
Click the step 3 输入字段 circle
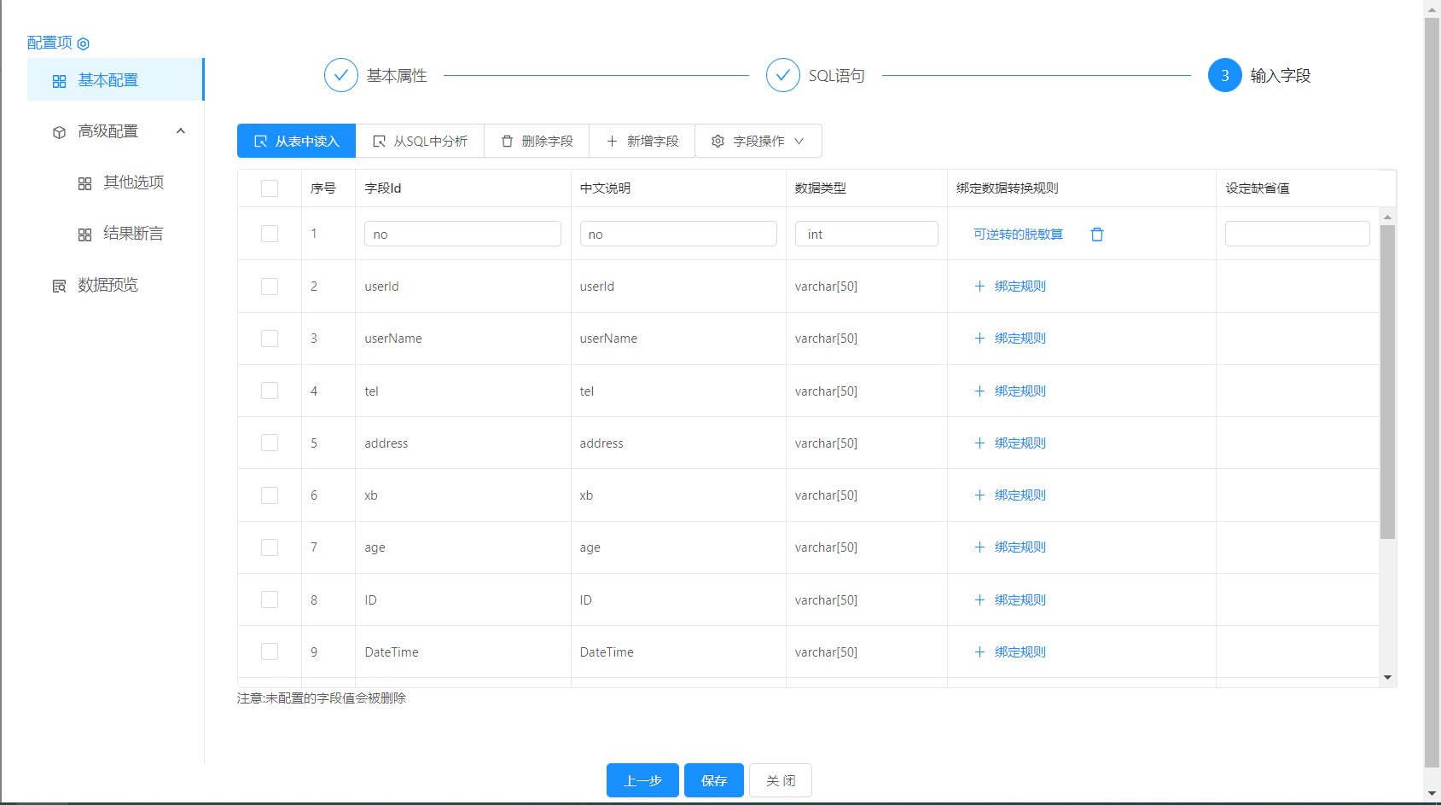point(1224,75)
